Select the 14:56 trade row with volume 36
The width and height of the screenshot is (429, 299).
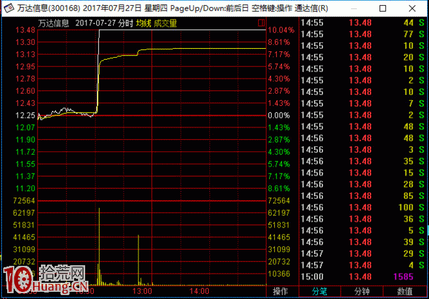(x=363, y=219)
